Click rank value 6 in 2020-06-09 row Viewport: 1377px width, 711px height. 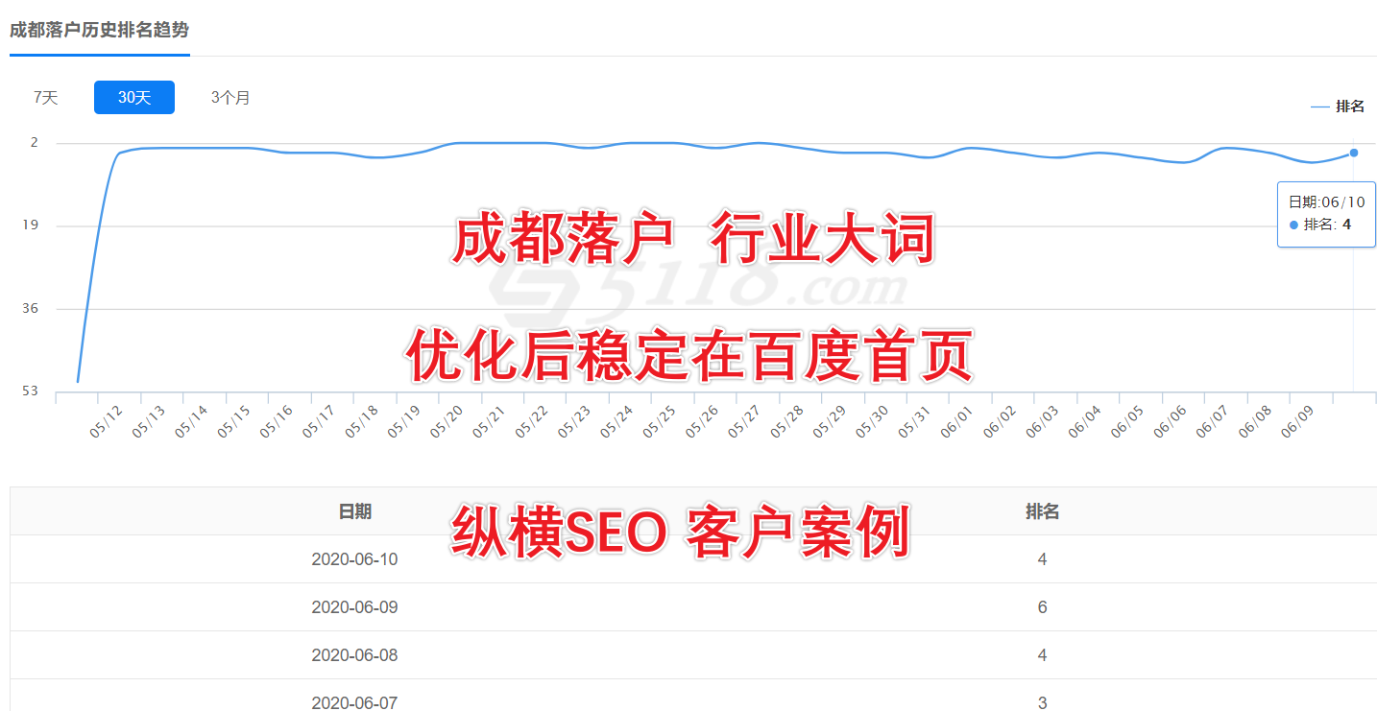pyautogui.click(x=1043, y=607)
